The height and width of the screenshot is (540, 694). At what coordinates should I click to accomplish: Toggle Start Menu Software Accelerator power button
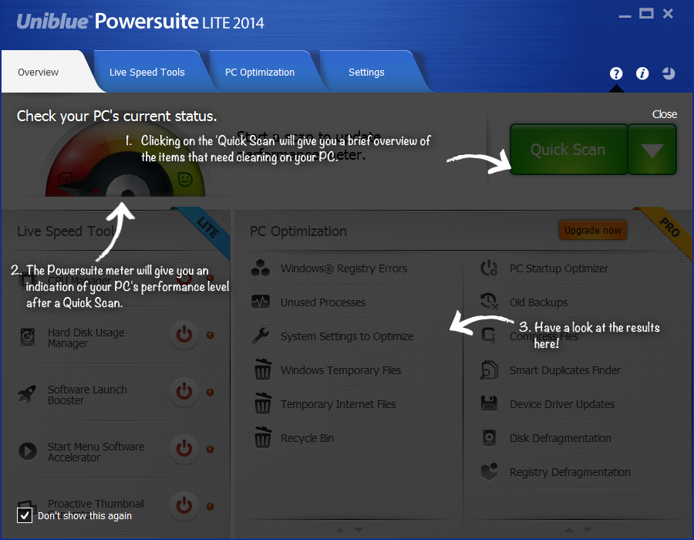point(184,449)
